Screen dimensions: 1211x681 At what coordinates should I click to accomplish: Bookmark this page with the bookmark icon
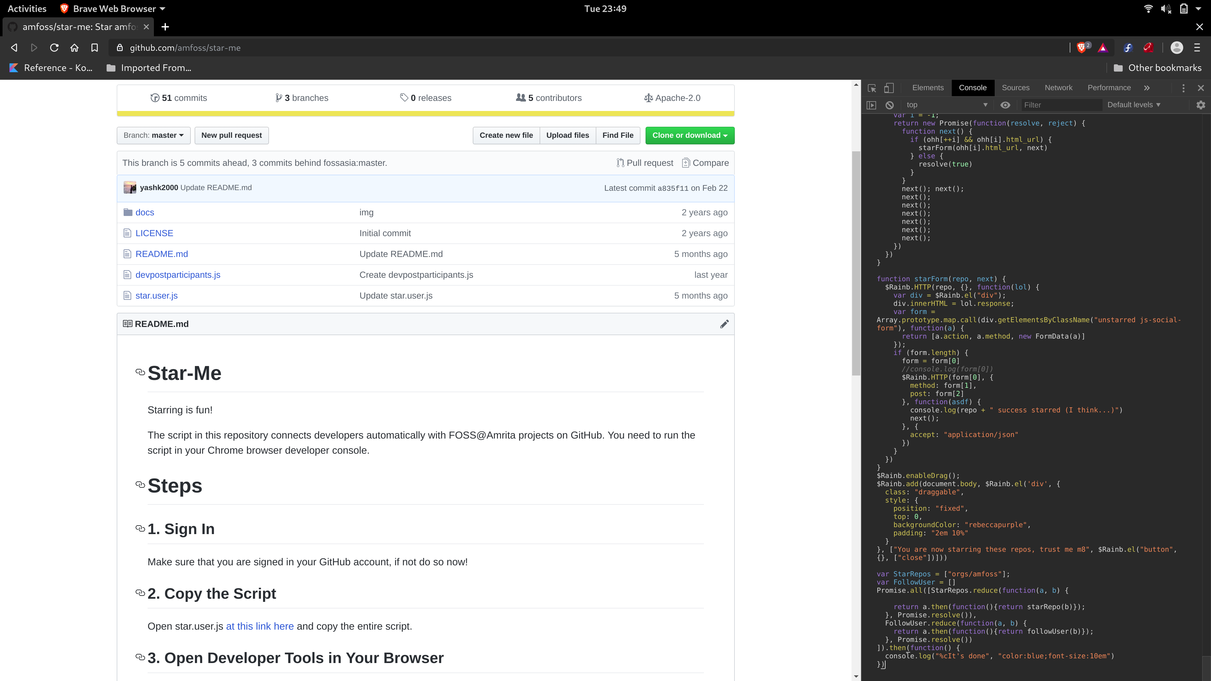95,48
